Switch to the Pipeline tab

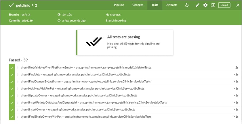coord(119,5)
